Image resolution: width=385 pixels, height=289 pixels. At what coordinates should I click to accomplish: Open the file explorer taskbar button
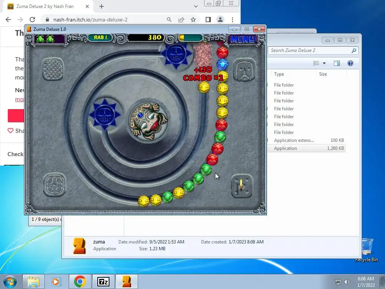click(33, 281)
